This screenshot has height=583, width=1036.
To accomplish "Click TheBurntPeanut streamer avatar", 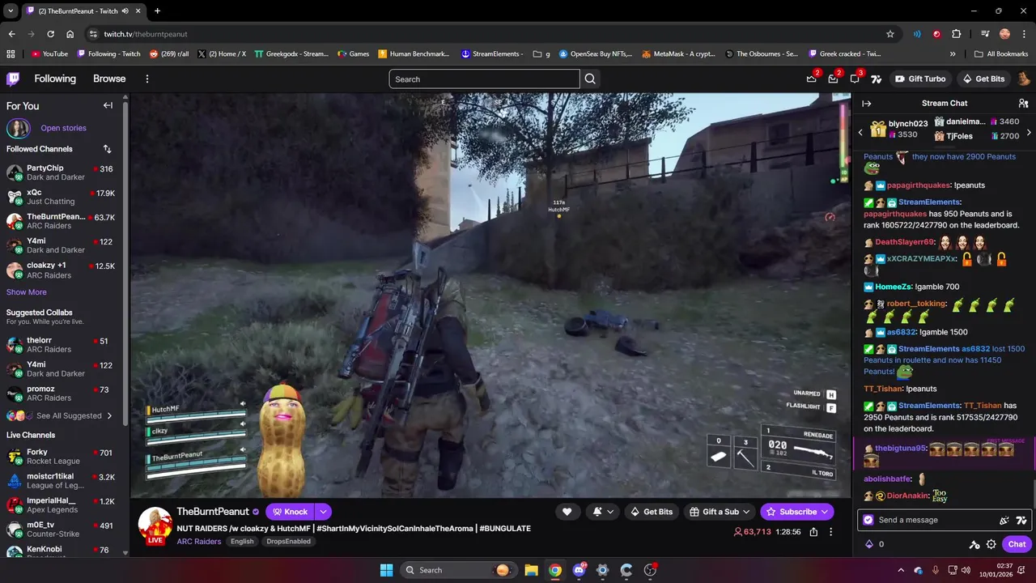I will [155, 524].
